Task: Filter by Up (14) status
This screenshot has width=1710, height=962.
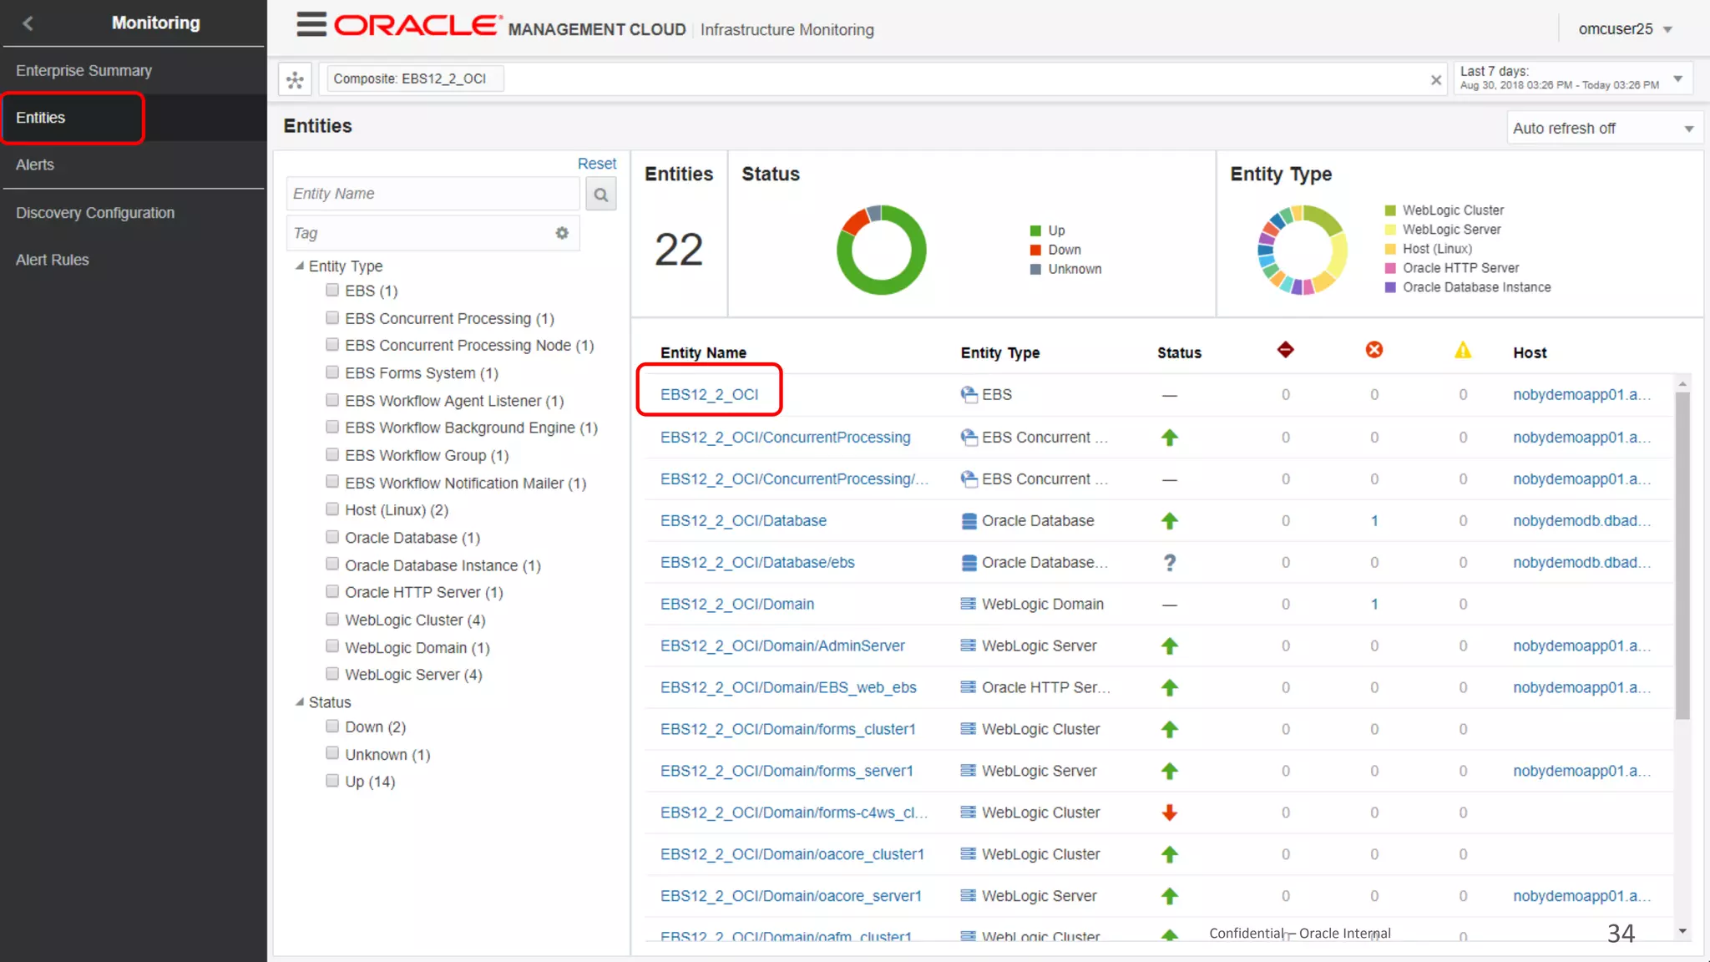Action: 332,780
